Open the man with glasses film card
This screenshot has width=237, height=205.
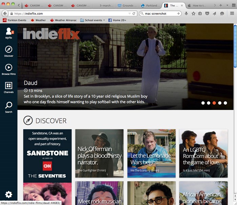point(151,193)
